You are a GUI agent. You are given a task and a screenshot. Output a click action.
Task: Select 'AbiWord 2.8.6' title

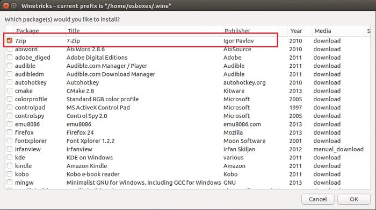(x=85, y=49)
